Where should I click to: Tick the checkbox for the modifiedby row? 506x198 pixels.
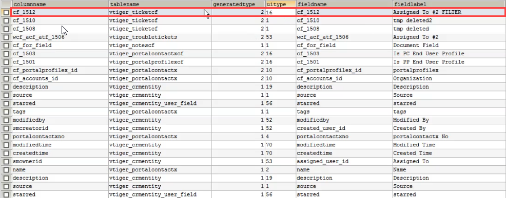pyautogui.click(x=7, y=120)
